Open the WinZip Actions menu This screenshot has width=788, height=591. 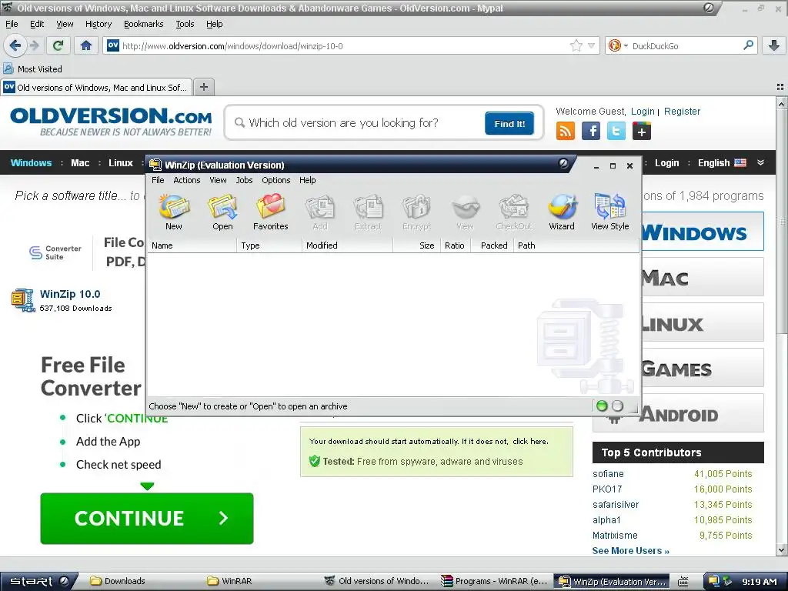tap(187, 180)
